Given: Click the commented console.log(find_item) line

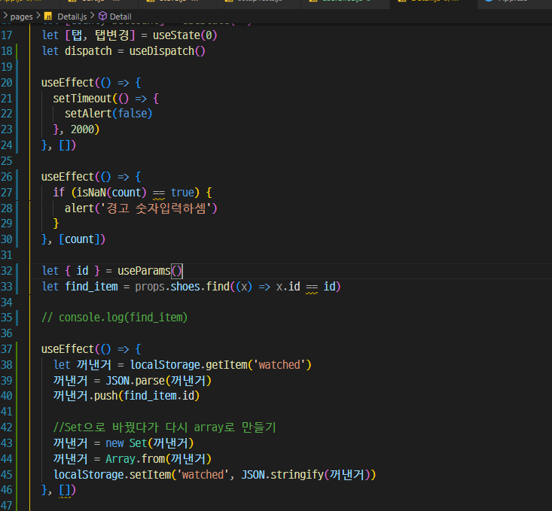Looking at the screenshot, I should tap(114, 318).
